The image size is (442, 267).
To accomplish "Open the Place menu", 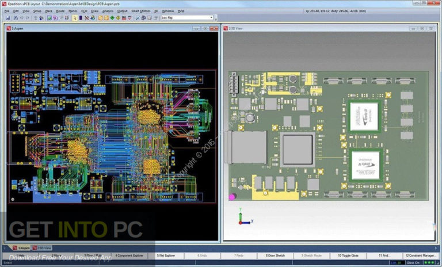I will [49, 11].
